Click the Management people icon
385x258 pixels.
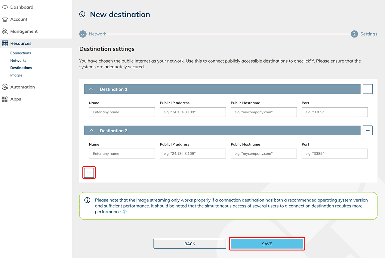click(x=5, y=31)
